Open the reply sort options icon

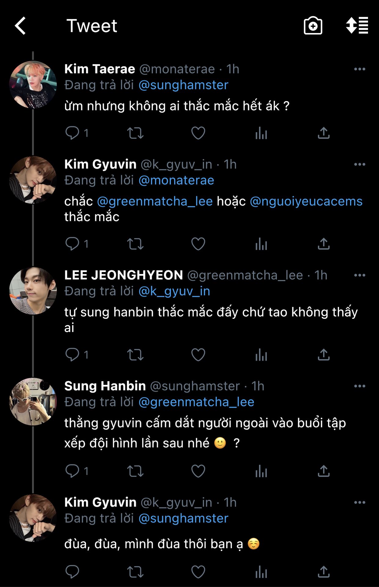click(x=357, y=26)
